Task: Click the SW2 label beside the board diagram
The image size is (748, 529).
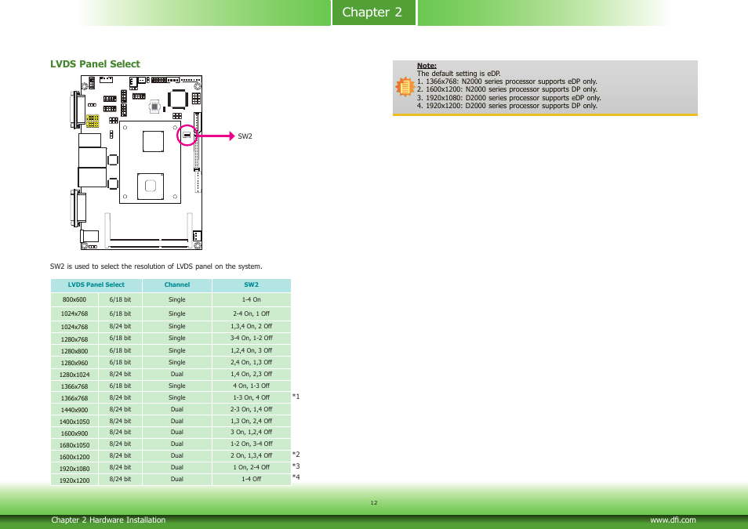Action: [245, 136]
